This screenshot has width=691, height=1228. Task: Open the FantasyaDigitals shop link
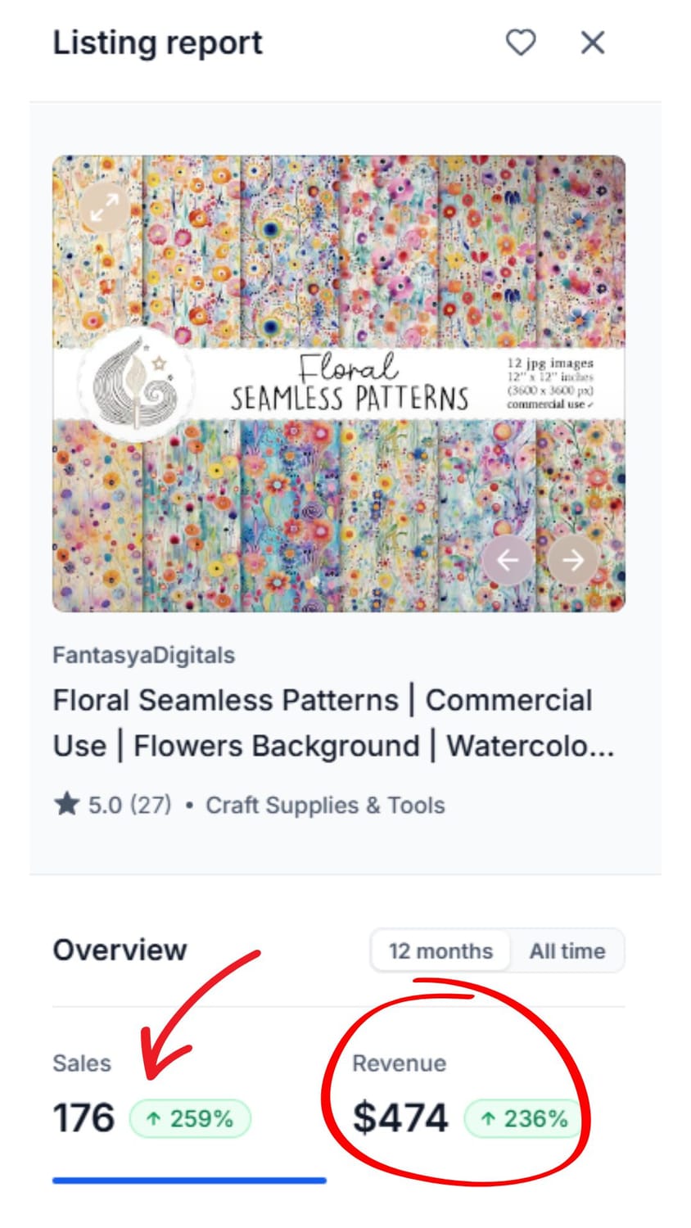[x=144, y=655]
